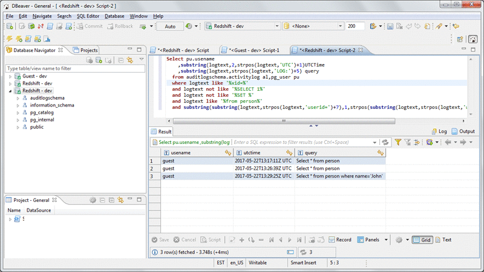Expand the auditlogschema tree node
Screen dimensions: 484x272
coord(18,98)
